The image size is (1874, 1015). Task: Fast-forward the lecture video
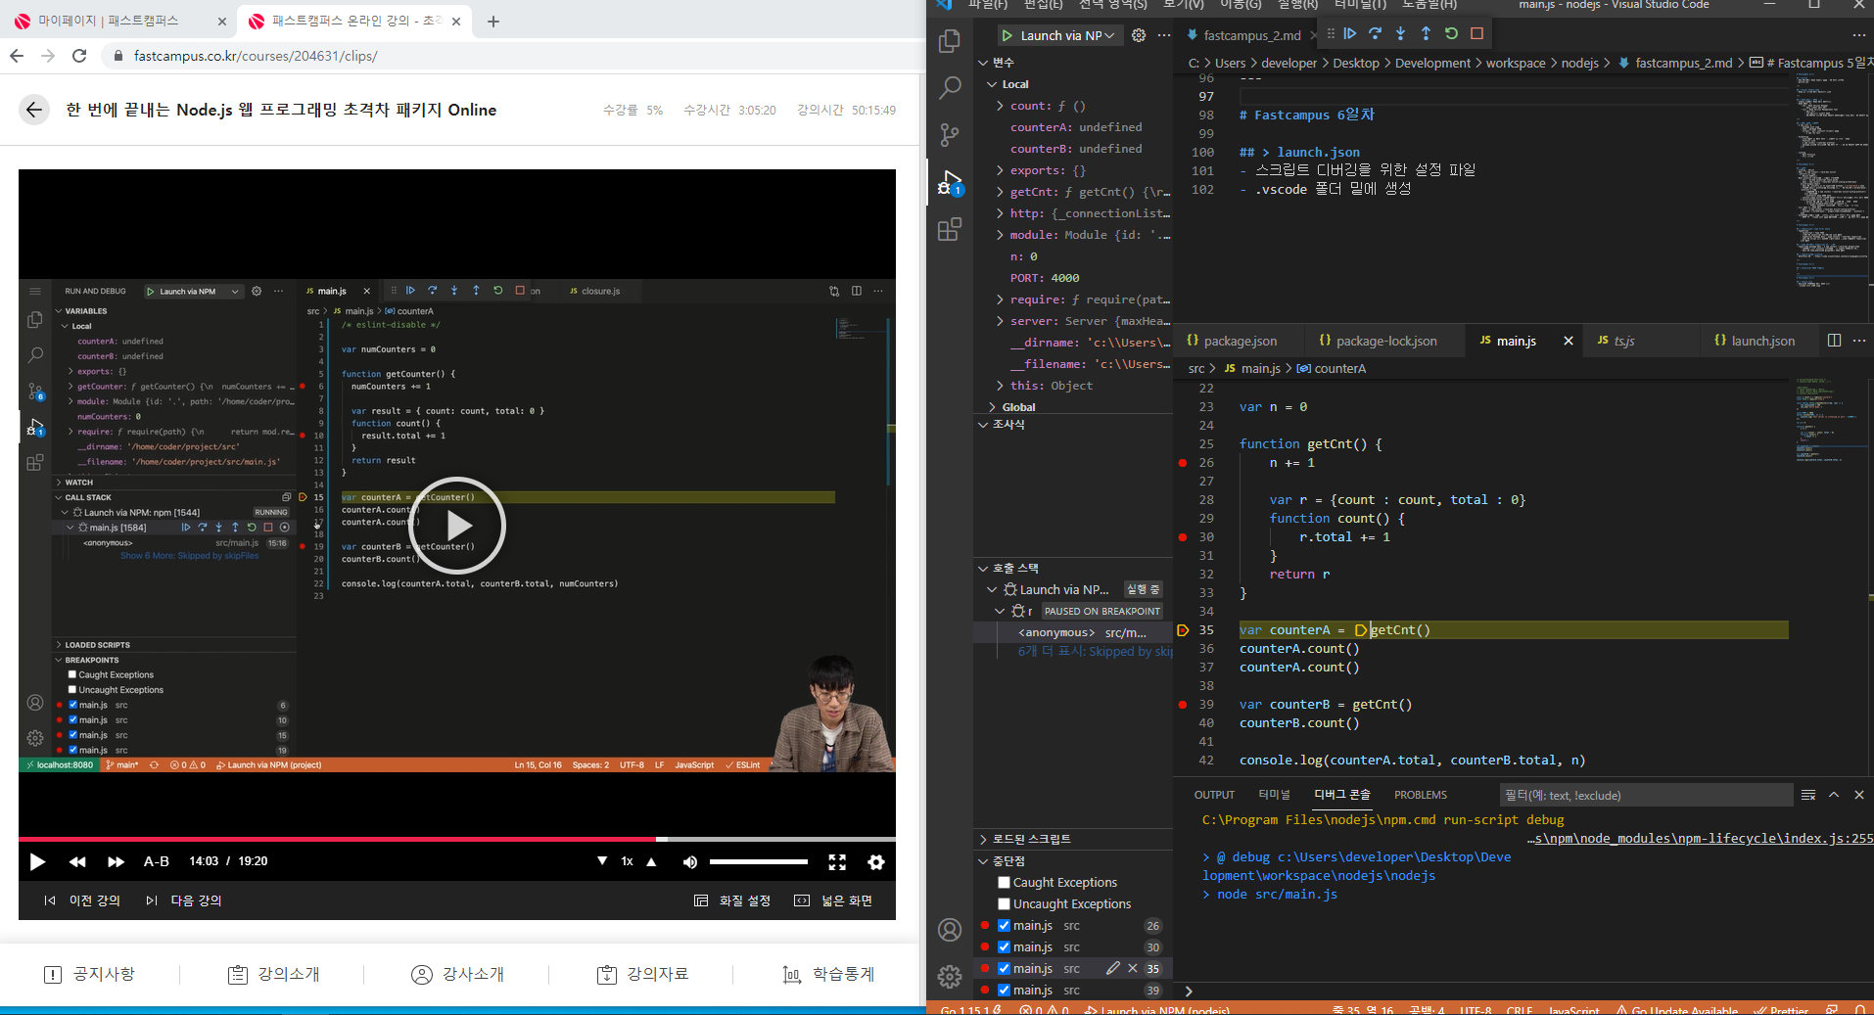pos(116,861)
